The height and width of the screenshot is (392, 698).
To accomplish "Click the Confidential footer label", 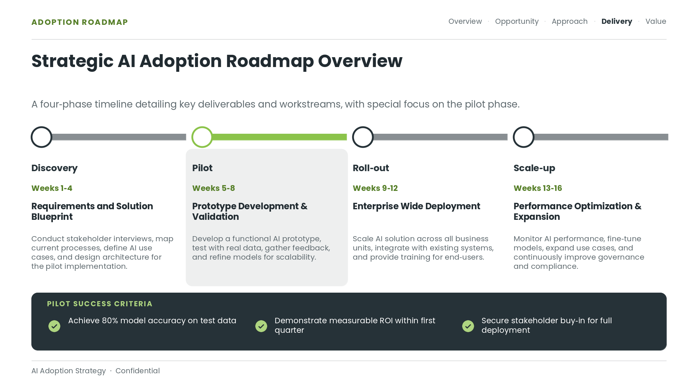I will pyautogui.click(x=137, y=371).
